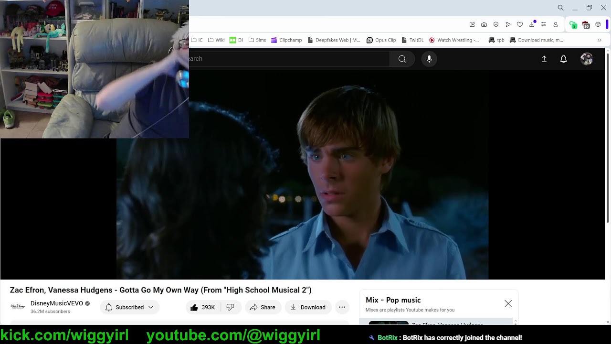Viewport: 611px width, 344px height.
Task: Open YouTube notifications bell
Action: pyautogui.click(x=563, y=59)
